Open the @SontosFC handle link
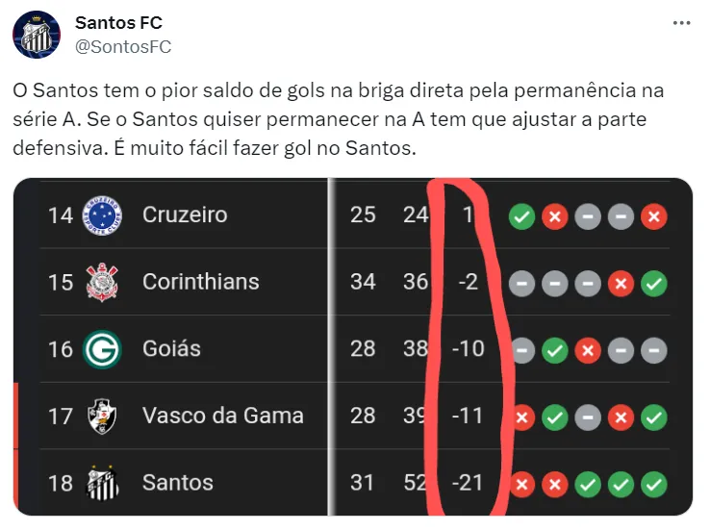The height and width of the screenshot is (531, 710). (123, 46)
